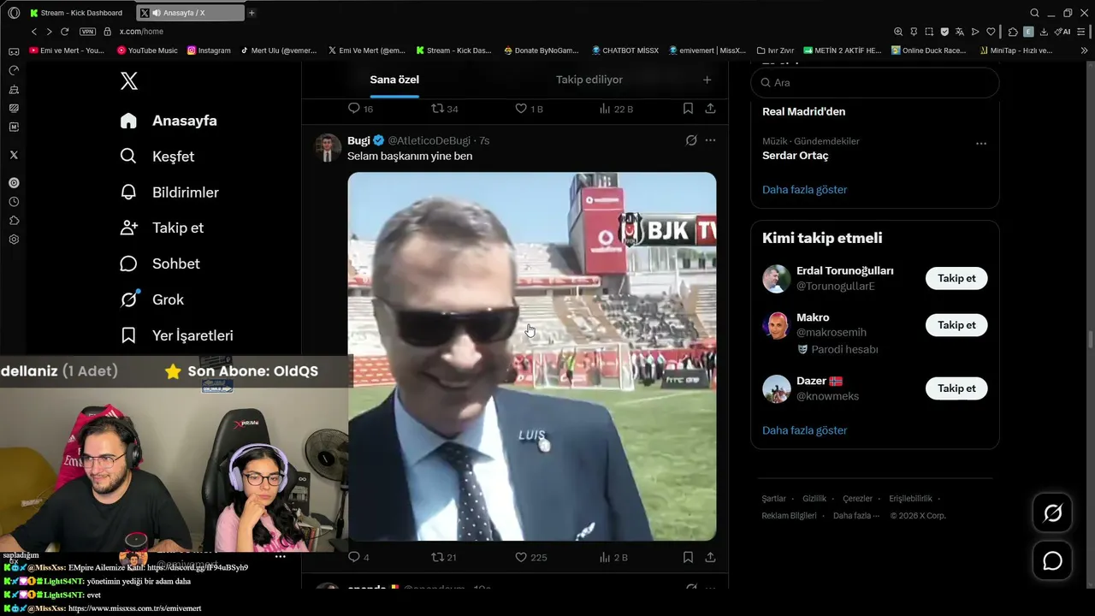The height and width of the screenshot is (616, 1095).
Task: Open Extensions cube icon in Opera sidebar
Action: (x=14, y=221)
